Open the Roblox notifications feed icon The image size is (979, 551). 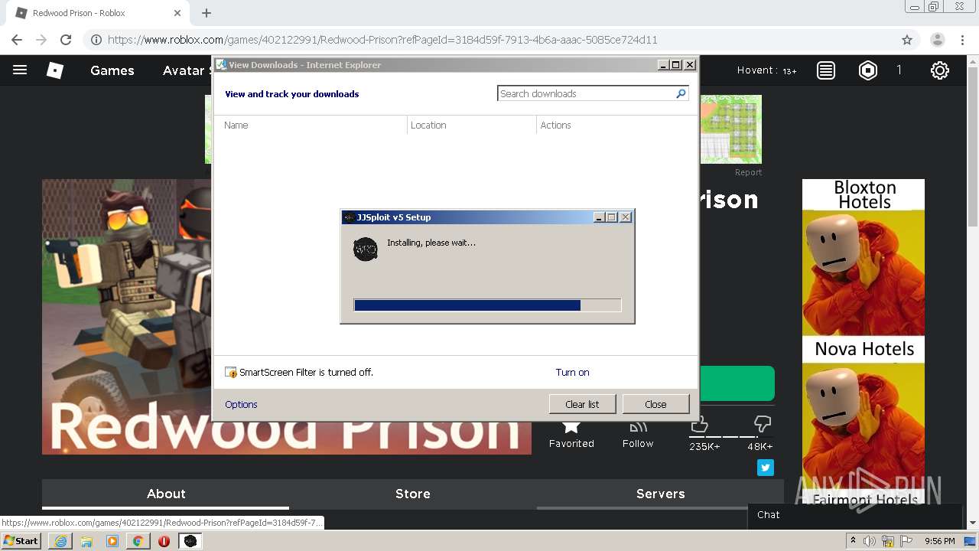tap(826, 70)
